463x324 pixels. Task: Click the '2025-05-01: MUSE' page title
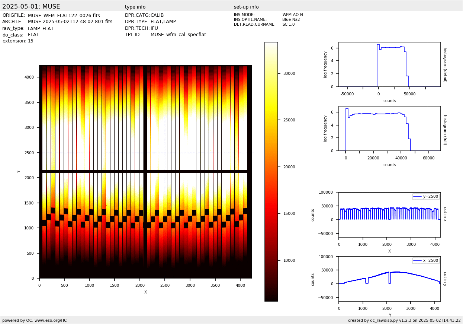pyautogui.click(x=31, y=7)
